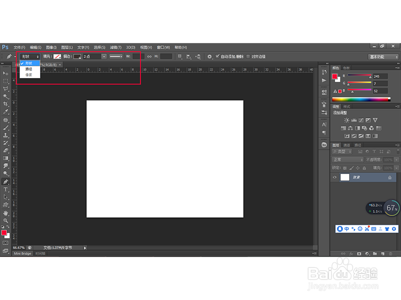Select the Gradient tool

tap(6, 158)
